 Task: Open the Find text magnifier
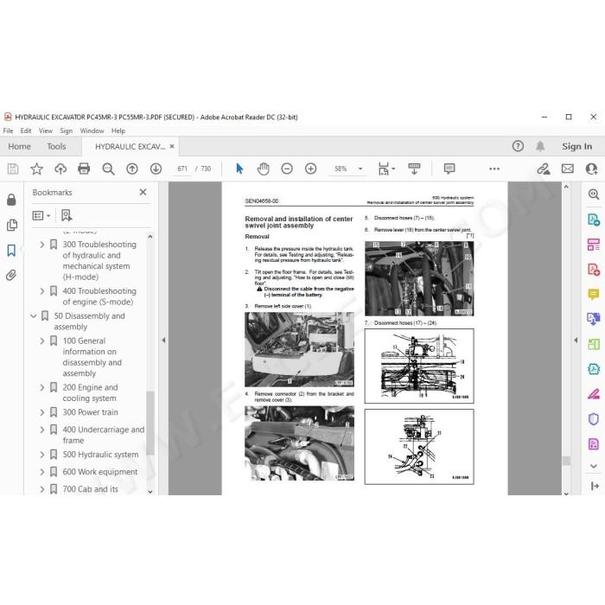coord(108,169)
